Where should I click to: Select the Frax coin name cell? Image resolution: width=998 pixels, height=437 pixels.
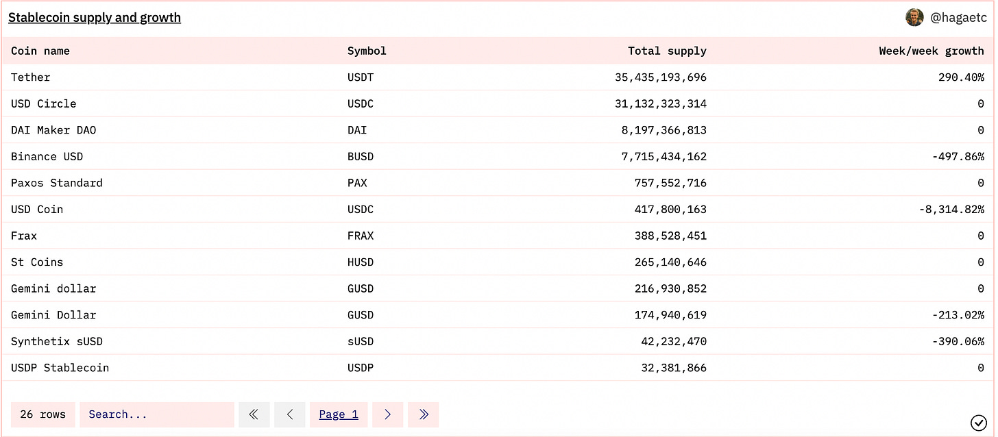[x=24, y=236]
